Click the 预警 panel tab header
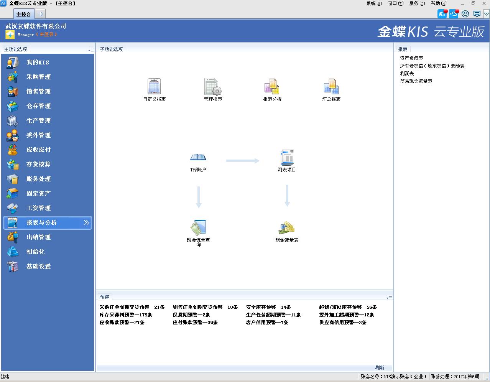 (x=104, y=297)
